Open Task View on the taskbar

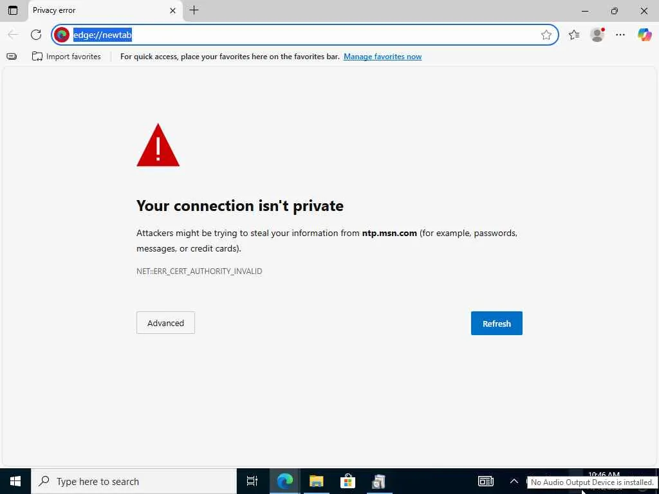click(252, 481)
